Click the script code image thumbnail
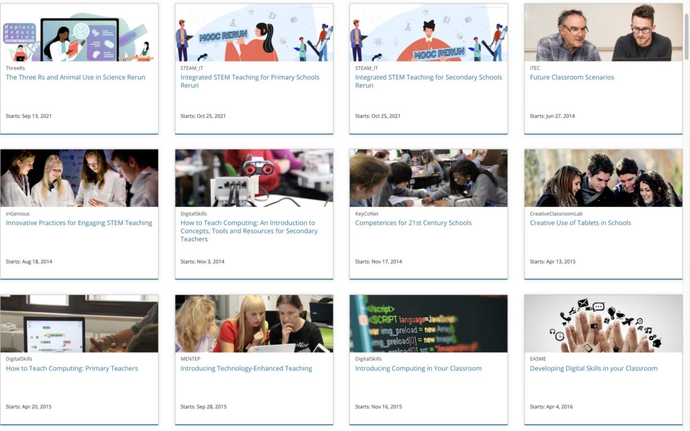This screenshot has height=431, width=690. (428, 324)
